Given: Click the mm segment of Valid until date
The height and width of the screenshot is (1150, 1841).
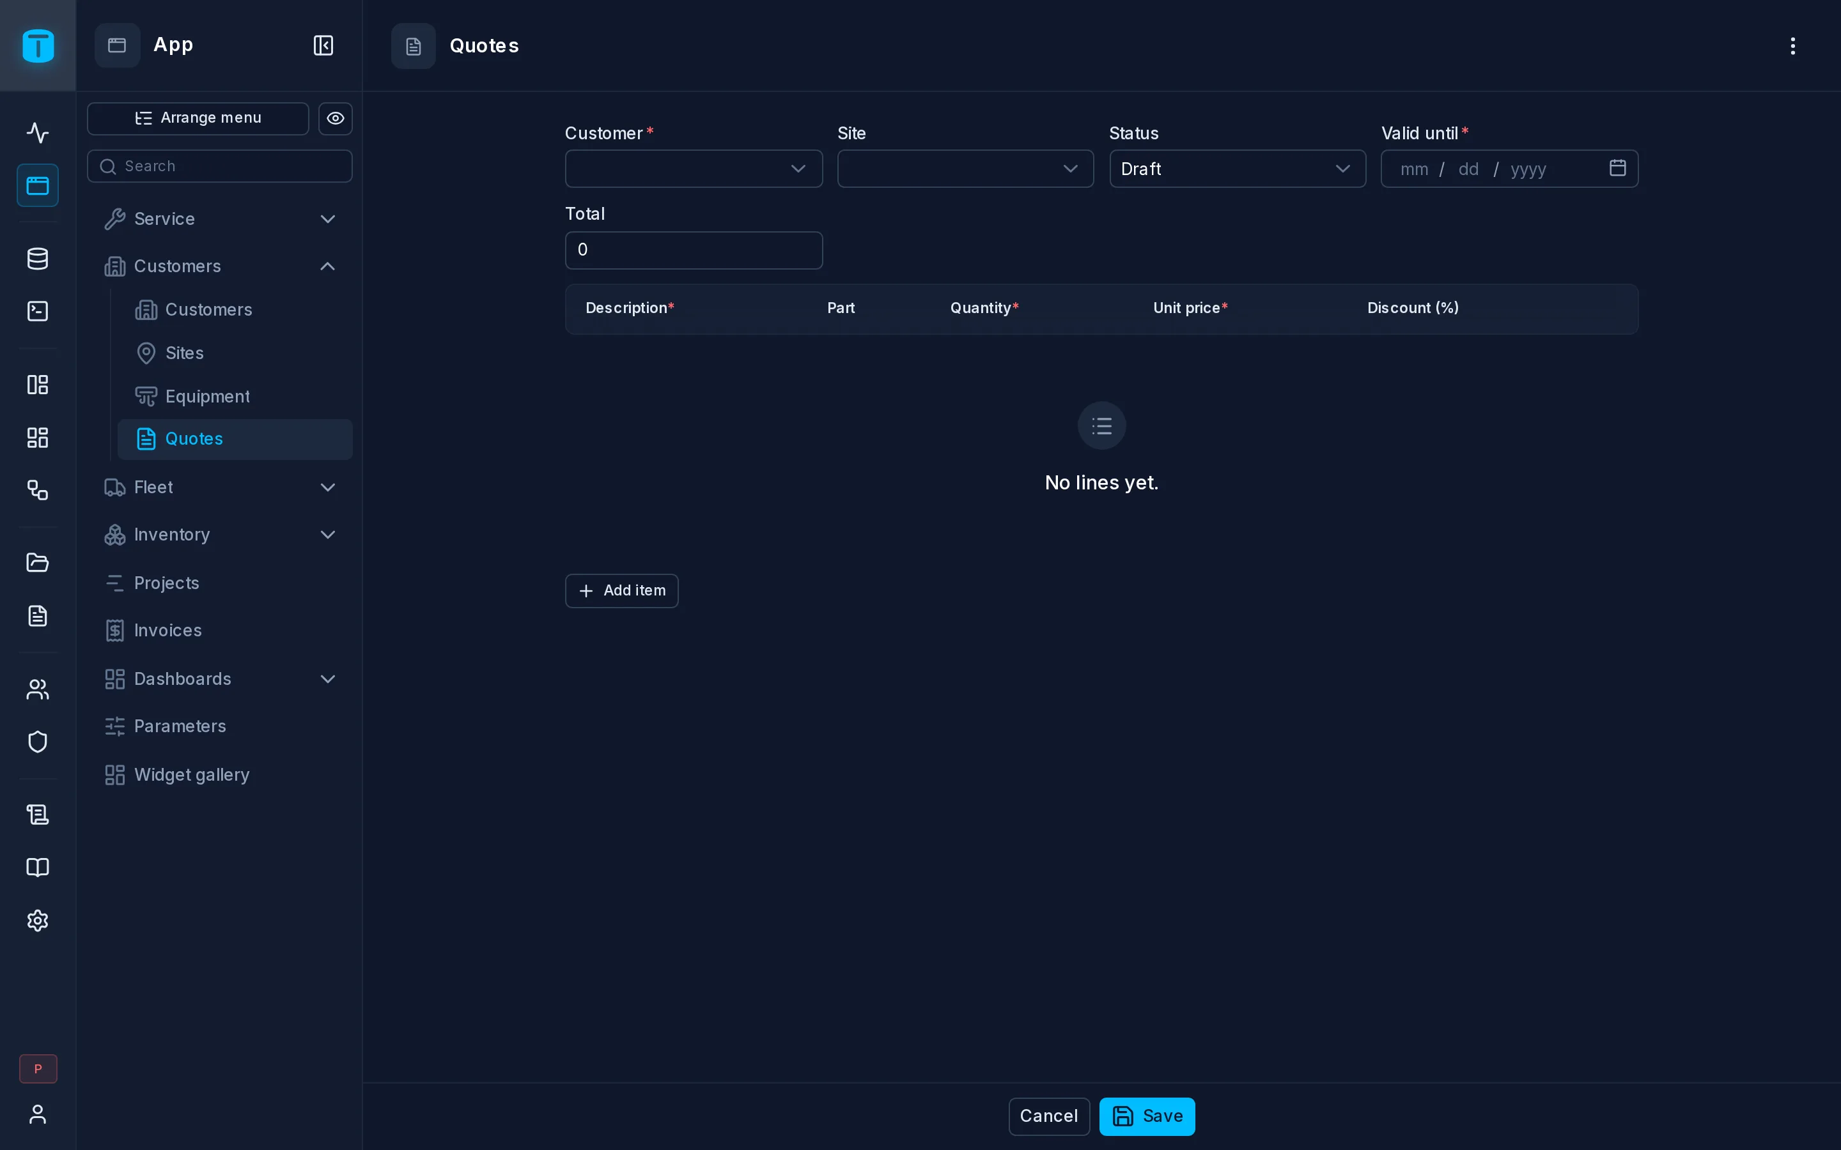Looking at the screenshot, I should (1414, 169).
